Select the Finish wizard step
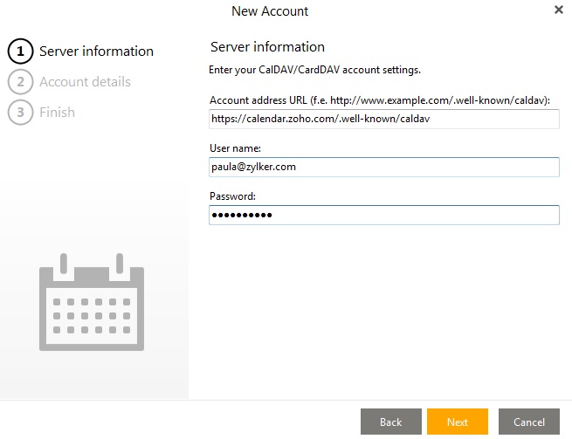This screenshot has height=439, width=572. coord(57,113)
